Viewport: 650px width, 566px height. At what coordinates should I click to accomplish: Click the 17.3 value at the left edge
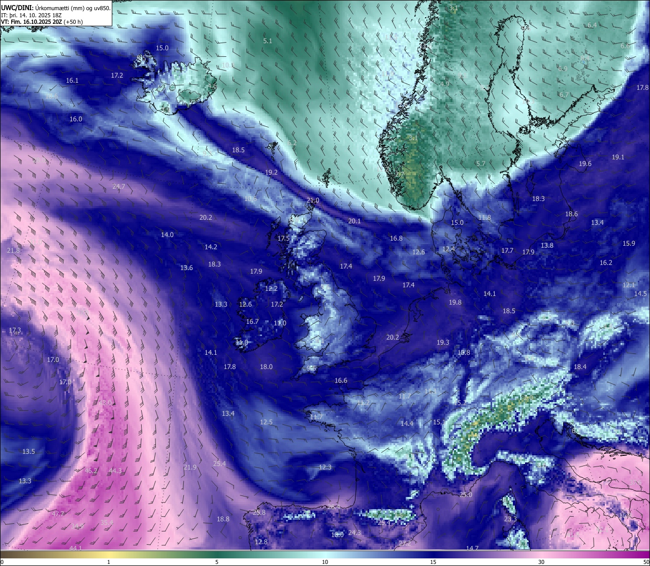point(15,330)
